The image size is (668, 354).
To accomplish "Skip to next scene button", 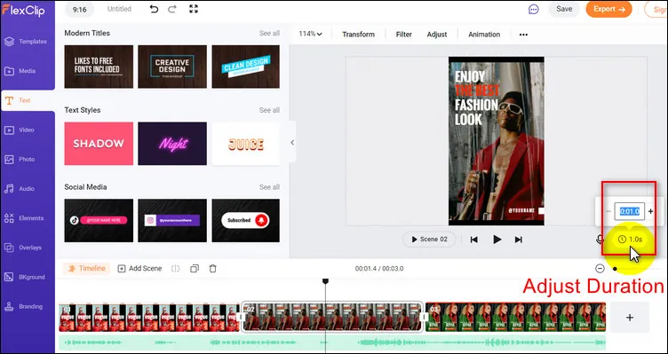I will (x=519, y=240).
